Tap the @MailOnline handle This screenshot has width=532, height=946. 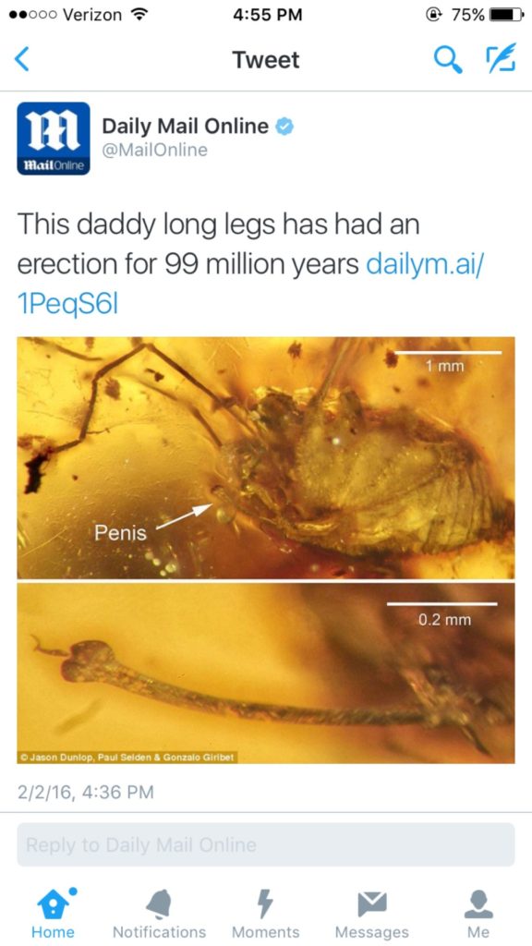pyautogui.click(x=154, y=151)
